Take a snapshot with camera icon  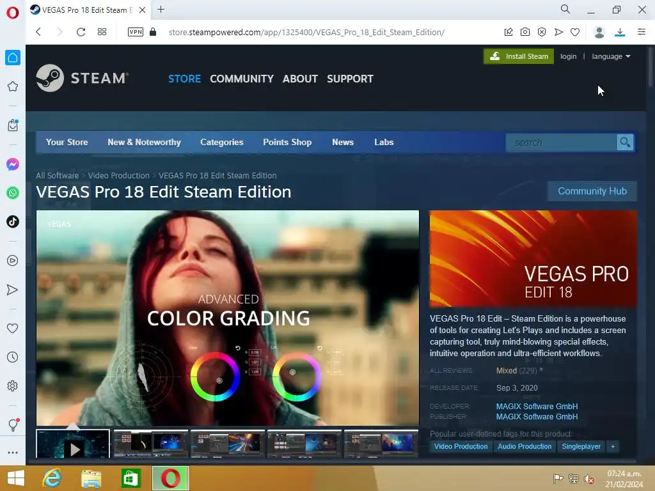pos(525,32)
